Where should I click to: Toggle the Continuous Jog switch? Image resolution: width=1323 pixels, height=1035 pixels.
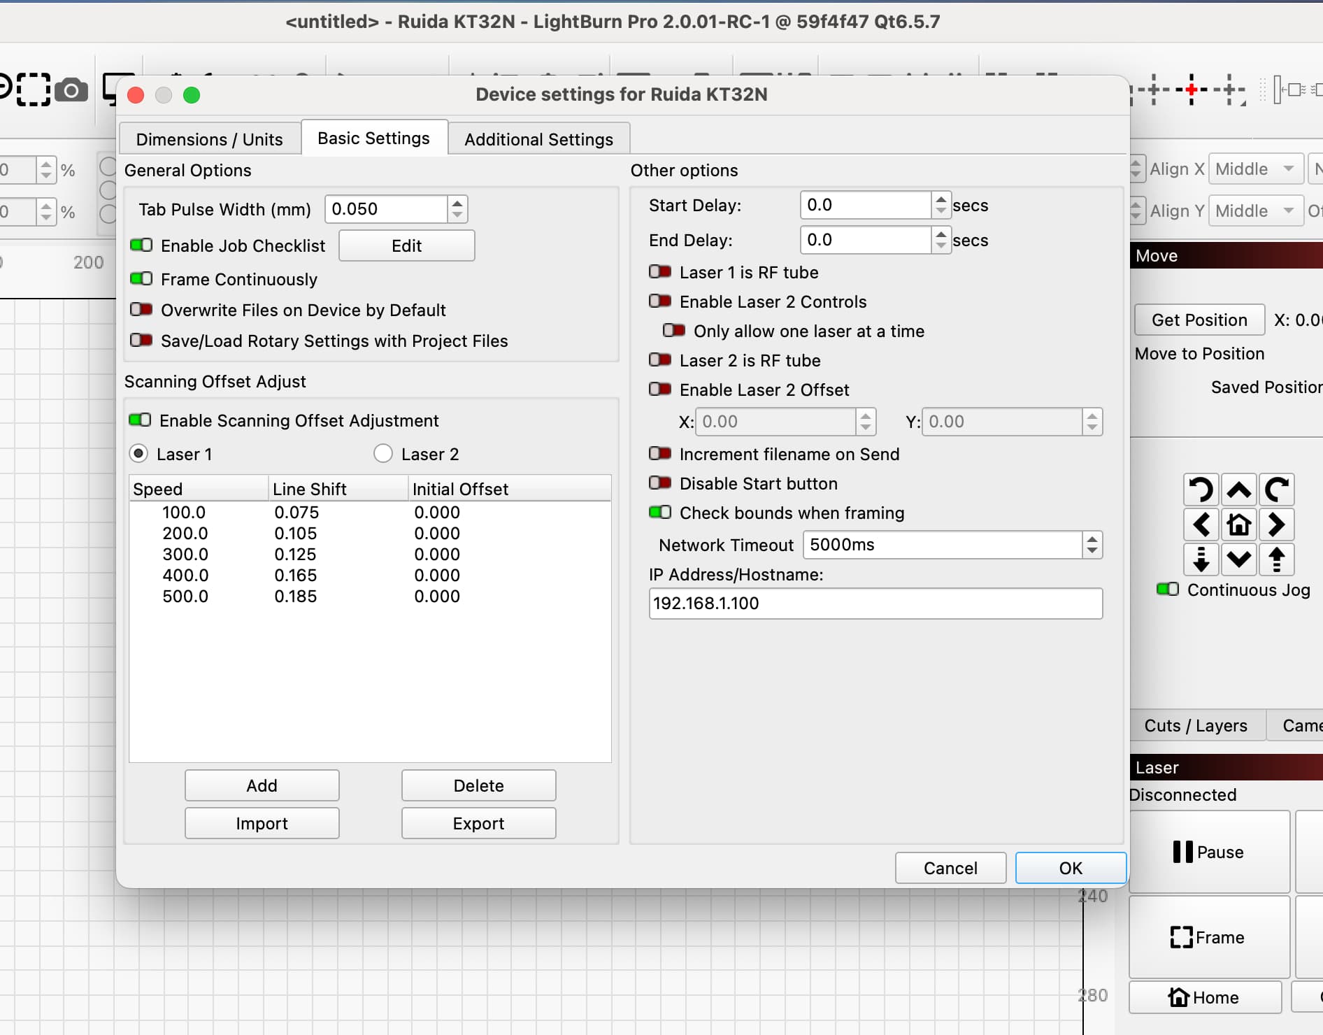1167,590
